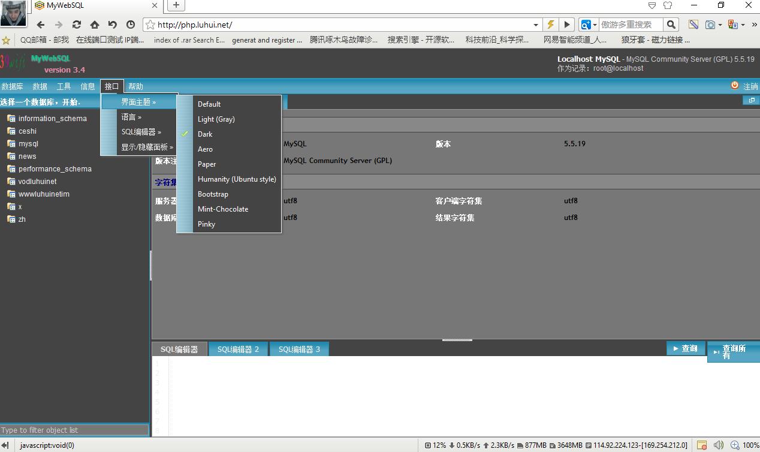Switch to SQL编辑器 2 tab
Image resolution: width=760 pixels, height=452 pixels.
coord(239,349)
